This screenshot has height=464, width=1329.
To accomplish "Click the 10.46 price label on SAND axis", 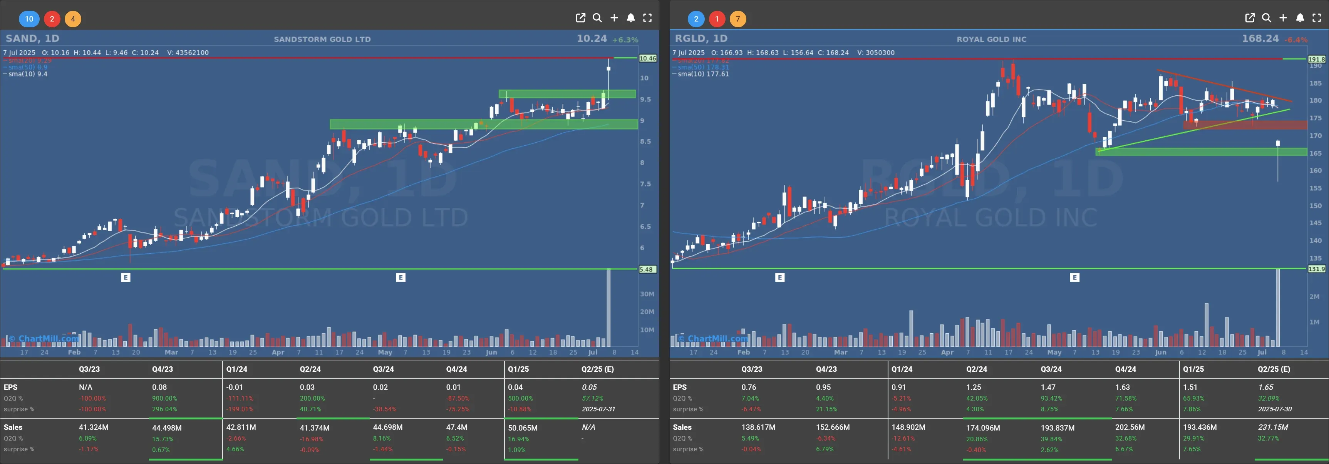I will 647,58.
